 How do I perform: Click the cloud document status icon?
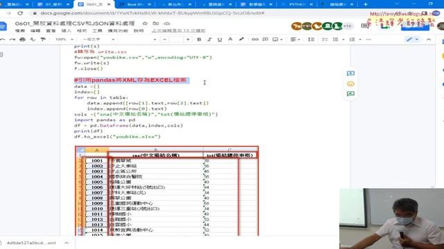coord(166,24)
